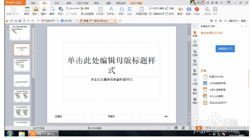Click the zoom out minus button
The image size is (252, 139).
click(x=214, y=128)
